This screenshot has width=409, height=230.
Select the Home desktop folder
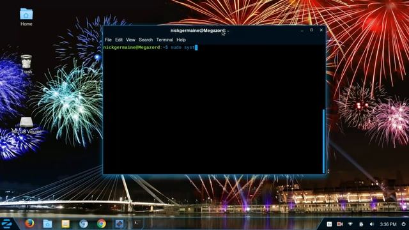(26, 17)
